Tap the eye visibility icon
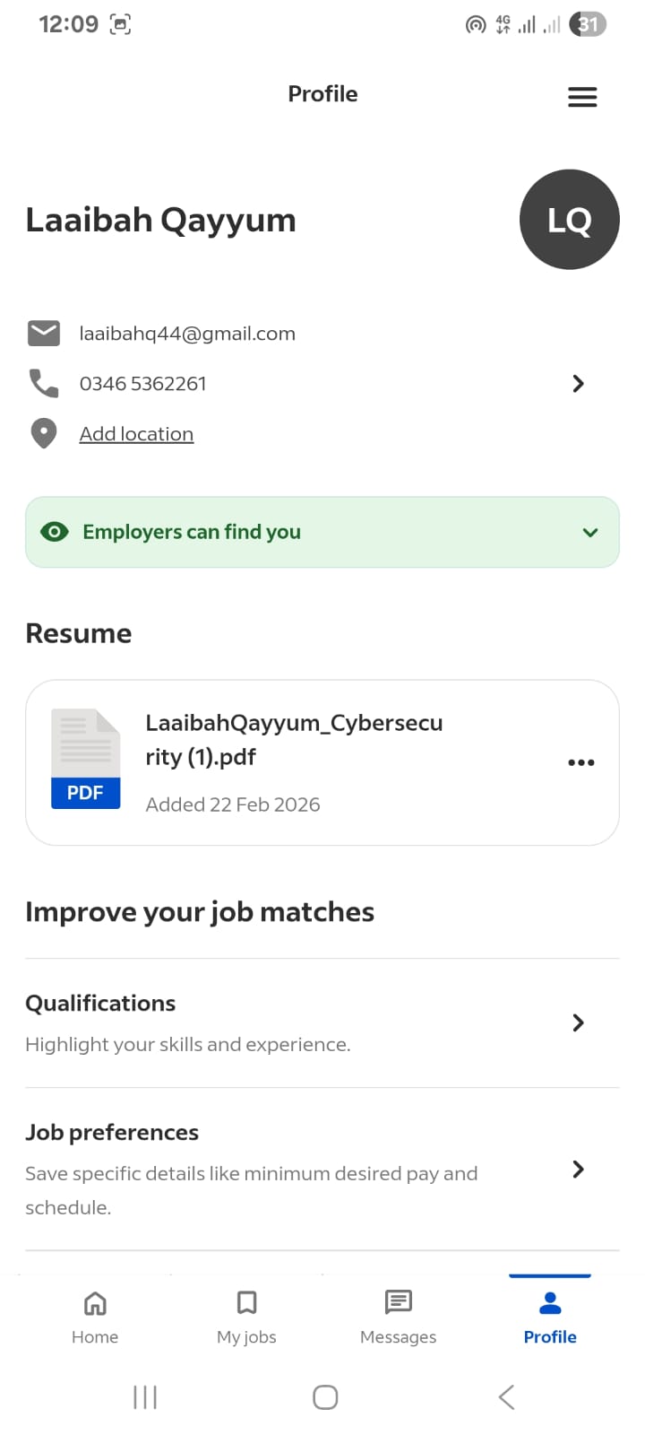Screen dimensions: 645x1435 point(55,532)
